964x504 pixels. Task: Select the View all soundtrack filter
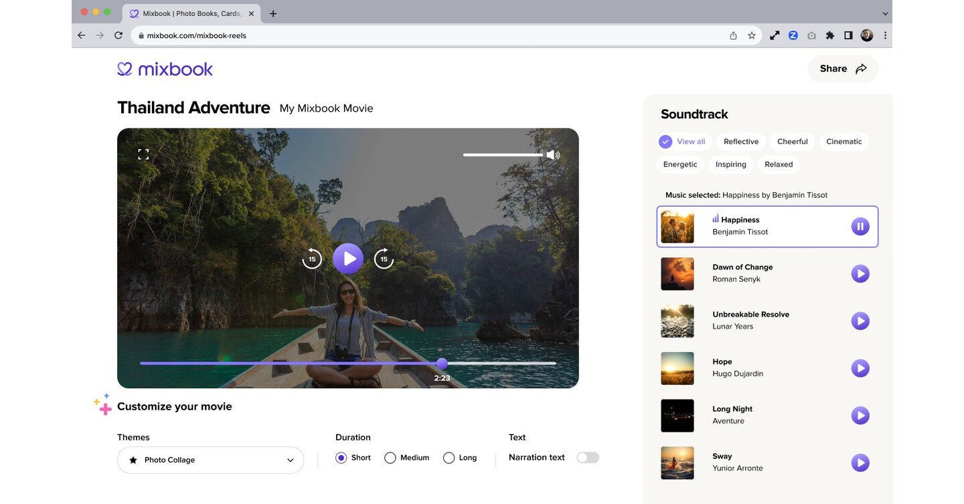point(682,141)
